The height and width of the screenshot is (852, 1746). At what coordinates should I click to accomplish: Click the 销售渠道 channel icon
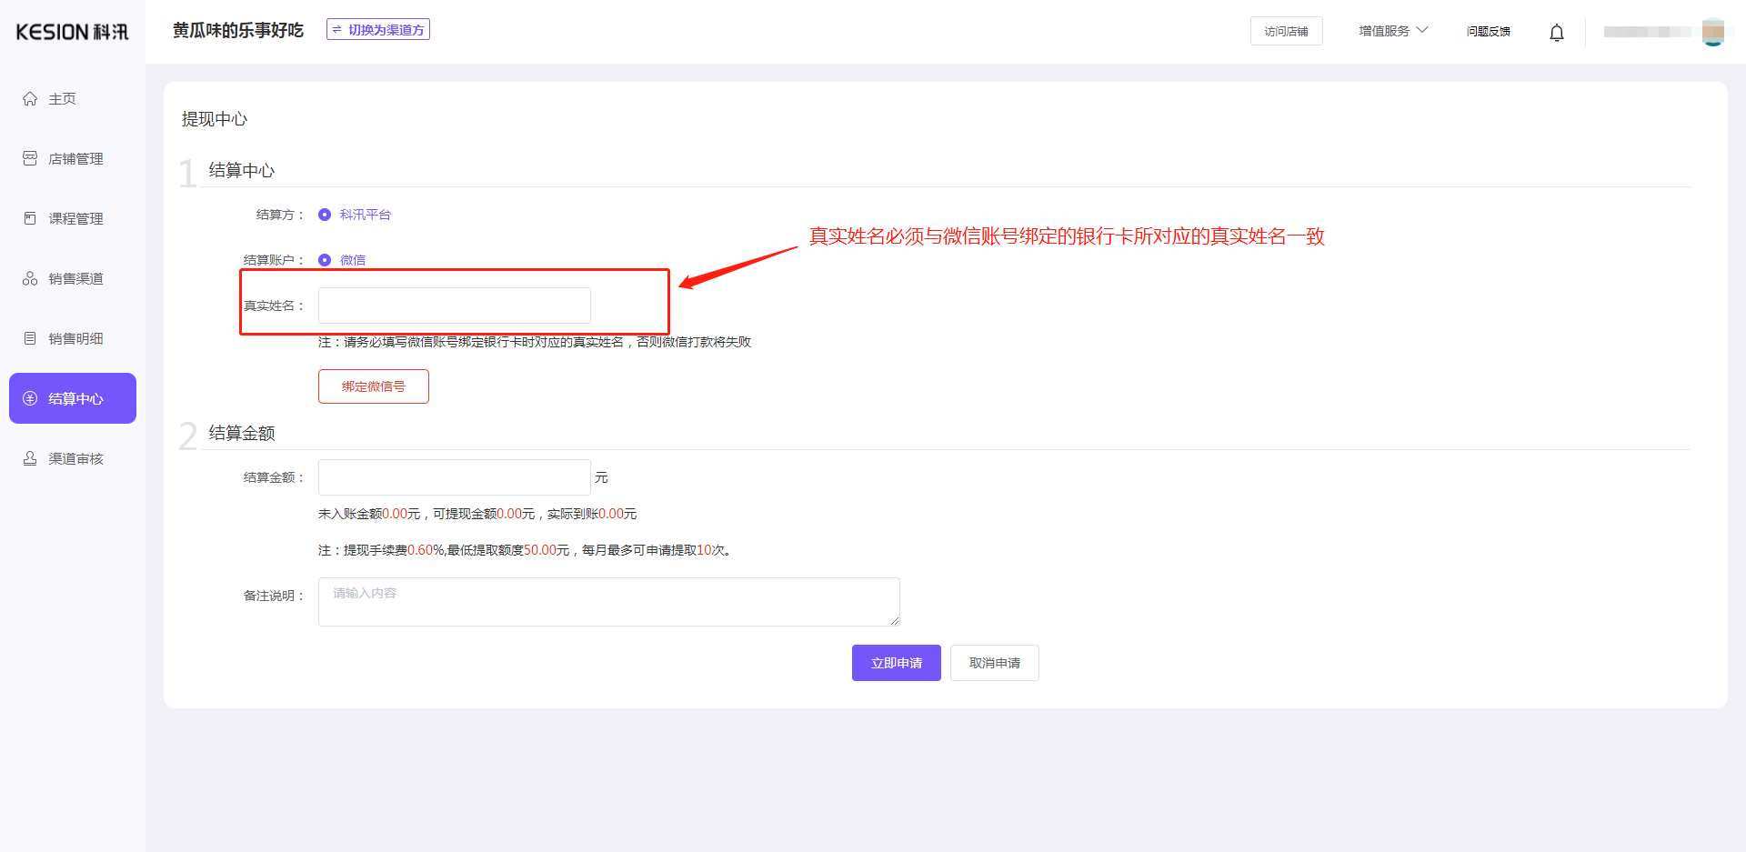click(30, 278)
